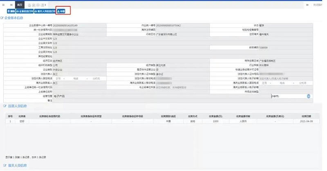
Task: Click the 经济区划 value 经济特区
Action: [x=58, y=61]
